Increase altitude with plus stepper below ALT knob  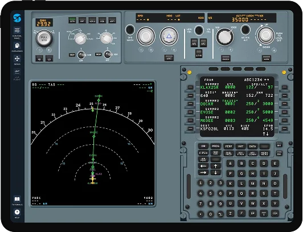click(230, 50)
